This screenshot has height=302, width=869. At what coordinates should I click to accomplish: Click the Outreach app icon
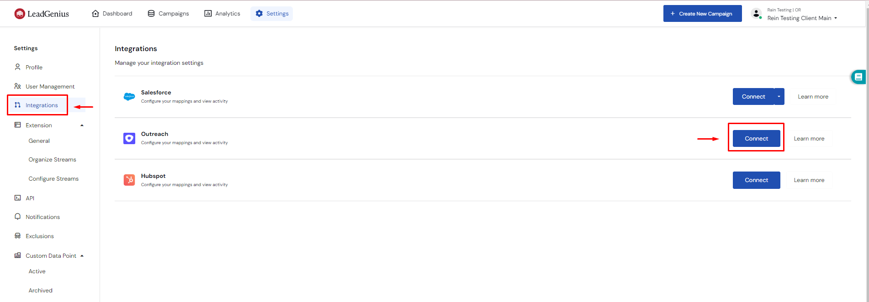(129, 138)
